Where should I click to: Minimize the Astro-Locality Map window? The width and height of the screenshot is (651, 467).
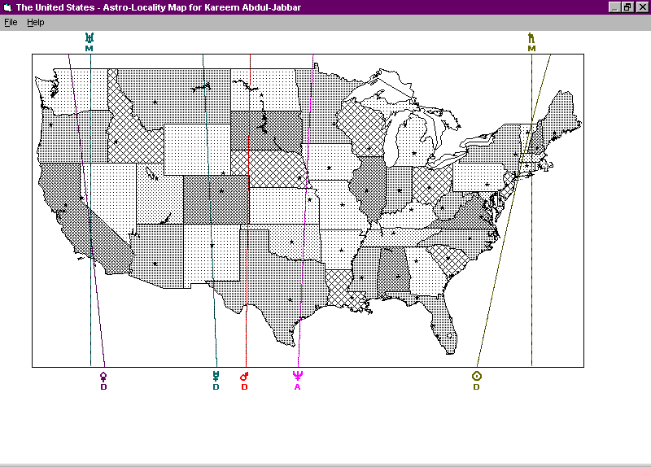click(616, 7)
